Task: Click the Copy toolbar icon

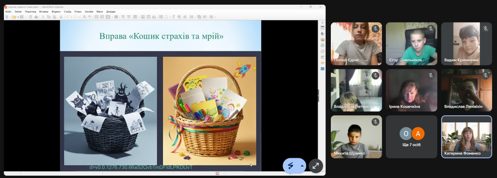Action: (48, 17)
